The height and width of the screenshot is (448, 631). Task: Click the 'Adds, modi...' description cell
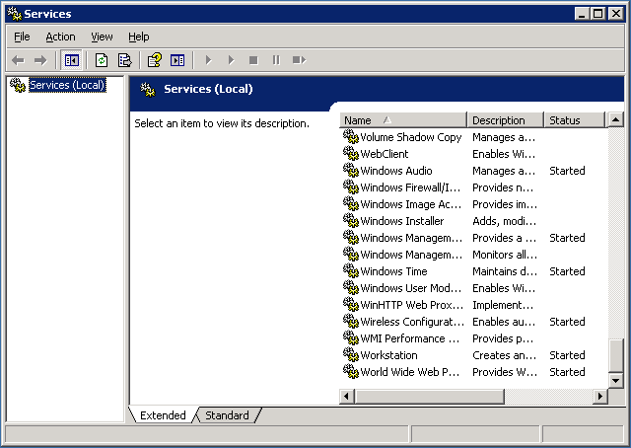[x=504, y=221]
